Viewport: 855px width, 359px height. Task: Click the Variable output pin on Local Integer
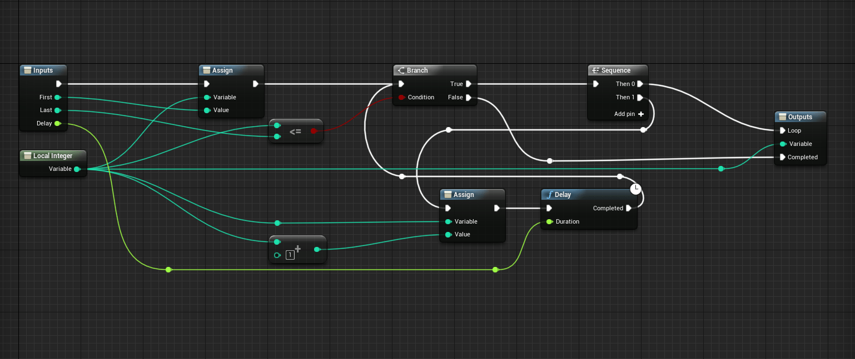77,169
